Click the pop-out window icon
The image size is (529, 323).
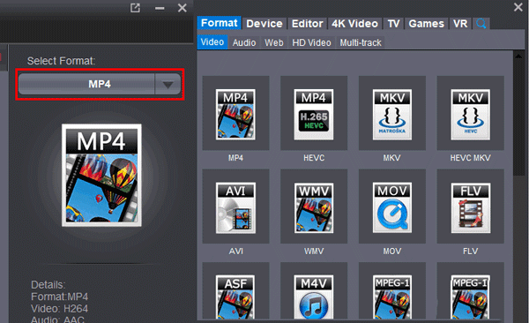[135, 7]
